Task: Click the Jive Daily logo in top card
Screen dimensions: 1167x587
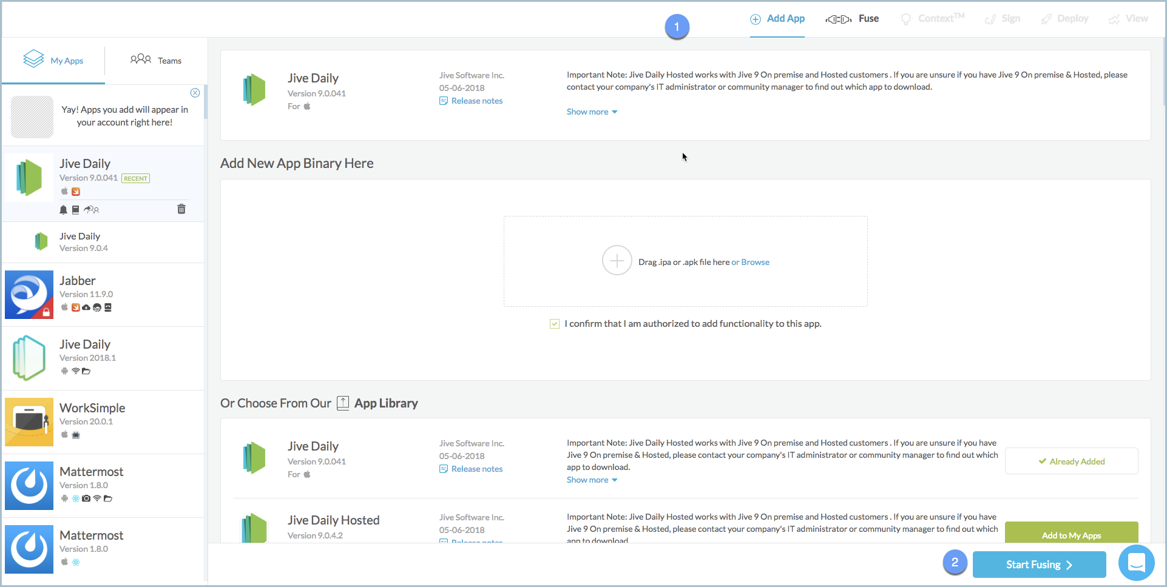Action: pos(255,90)
